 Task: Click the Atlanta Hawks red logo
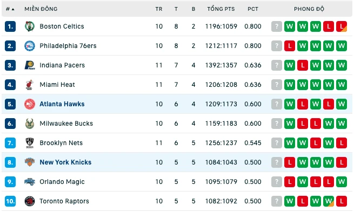[x=30, y=104]
